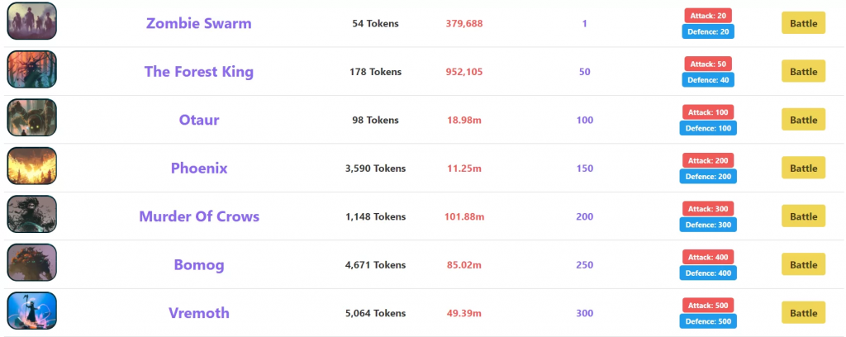Battle the Phoenix boss
The height and width of the screenshot is (337, 846).
coord(803,168)
